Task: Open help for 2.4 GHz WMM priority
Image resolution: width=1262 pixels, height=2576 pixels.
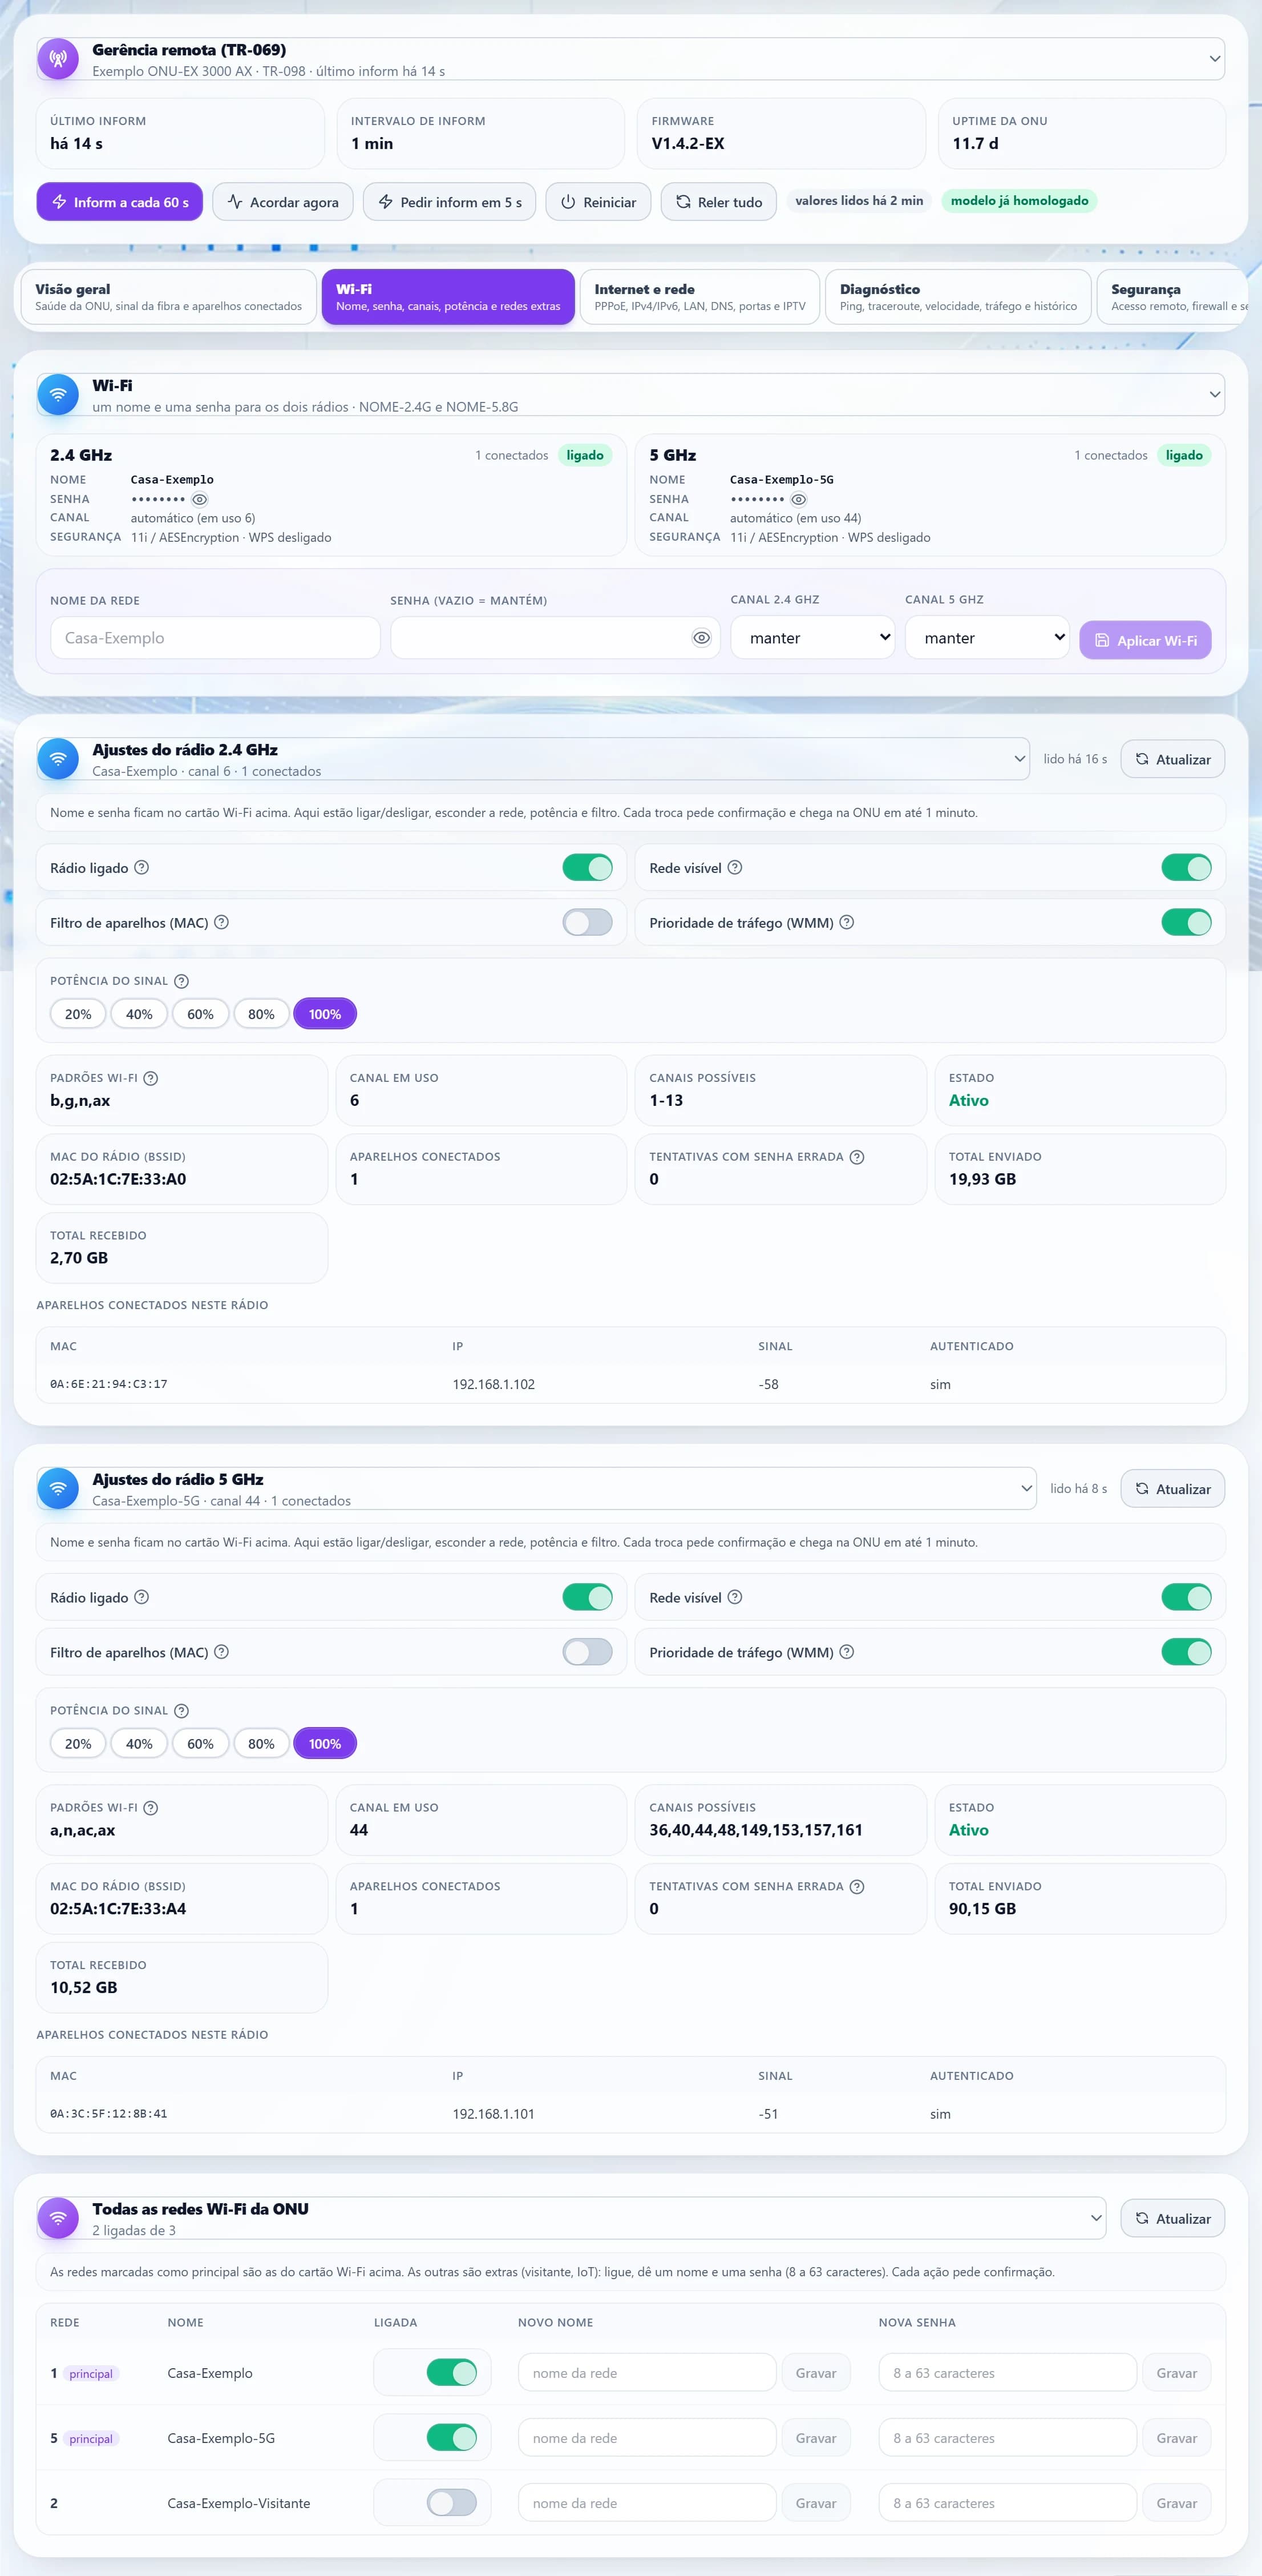Action: coord(846,922)
